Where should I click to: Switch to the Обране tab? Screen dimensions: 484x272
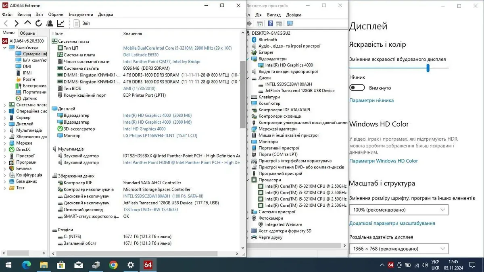(27, 33)
